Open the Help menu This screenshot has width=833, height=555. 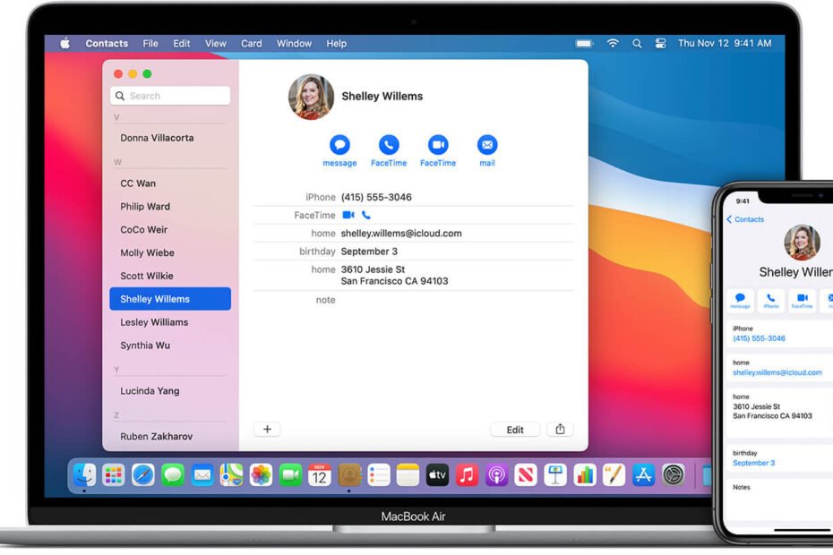(x=336, y=44)
